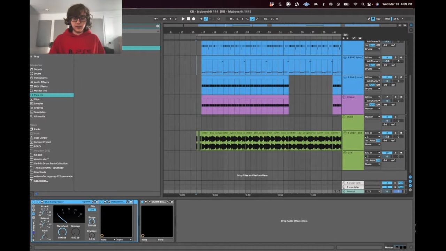Clear the browser search field

click(x=157, y=26)
